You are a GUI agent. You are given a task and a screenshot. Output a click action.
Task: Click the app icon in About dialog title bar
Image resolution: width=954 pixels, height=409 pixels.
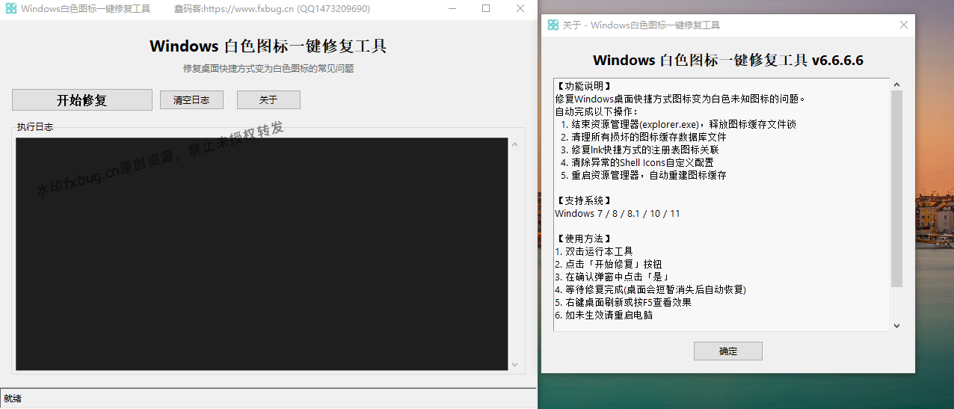pos(553,25)
